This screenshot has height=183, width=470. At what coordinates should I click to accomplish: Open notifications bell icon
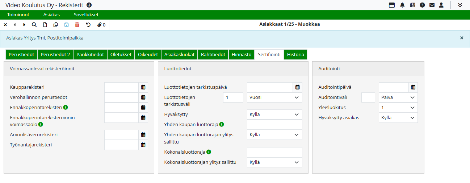pos(402,5)
